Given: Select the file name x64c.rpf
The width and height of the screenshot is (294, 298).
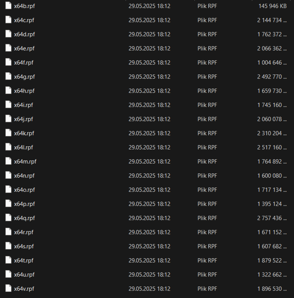Looking at the screenshot, I should click(24, 20).
